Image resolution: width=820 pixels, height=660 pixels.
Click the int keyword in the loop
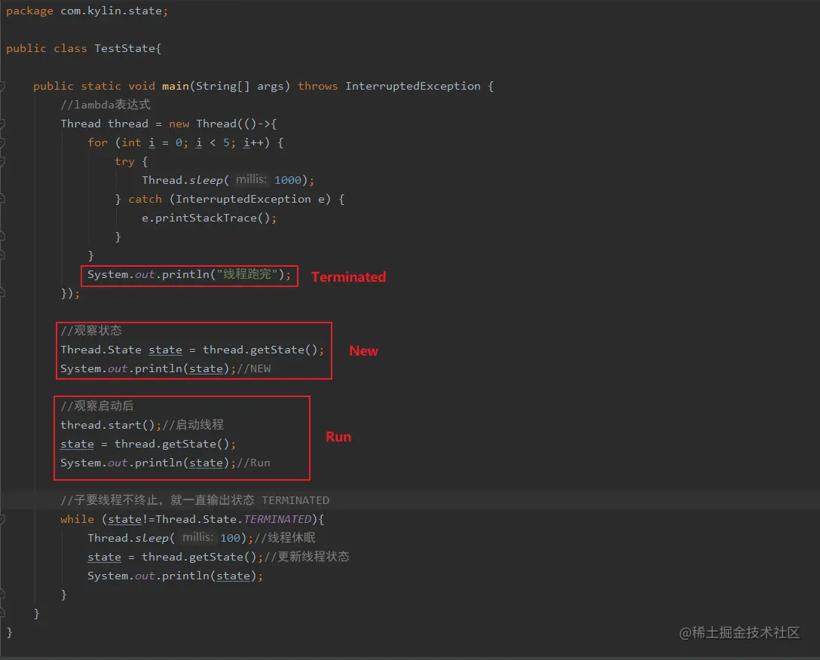pyautogui.click(x=131, y=142)
